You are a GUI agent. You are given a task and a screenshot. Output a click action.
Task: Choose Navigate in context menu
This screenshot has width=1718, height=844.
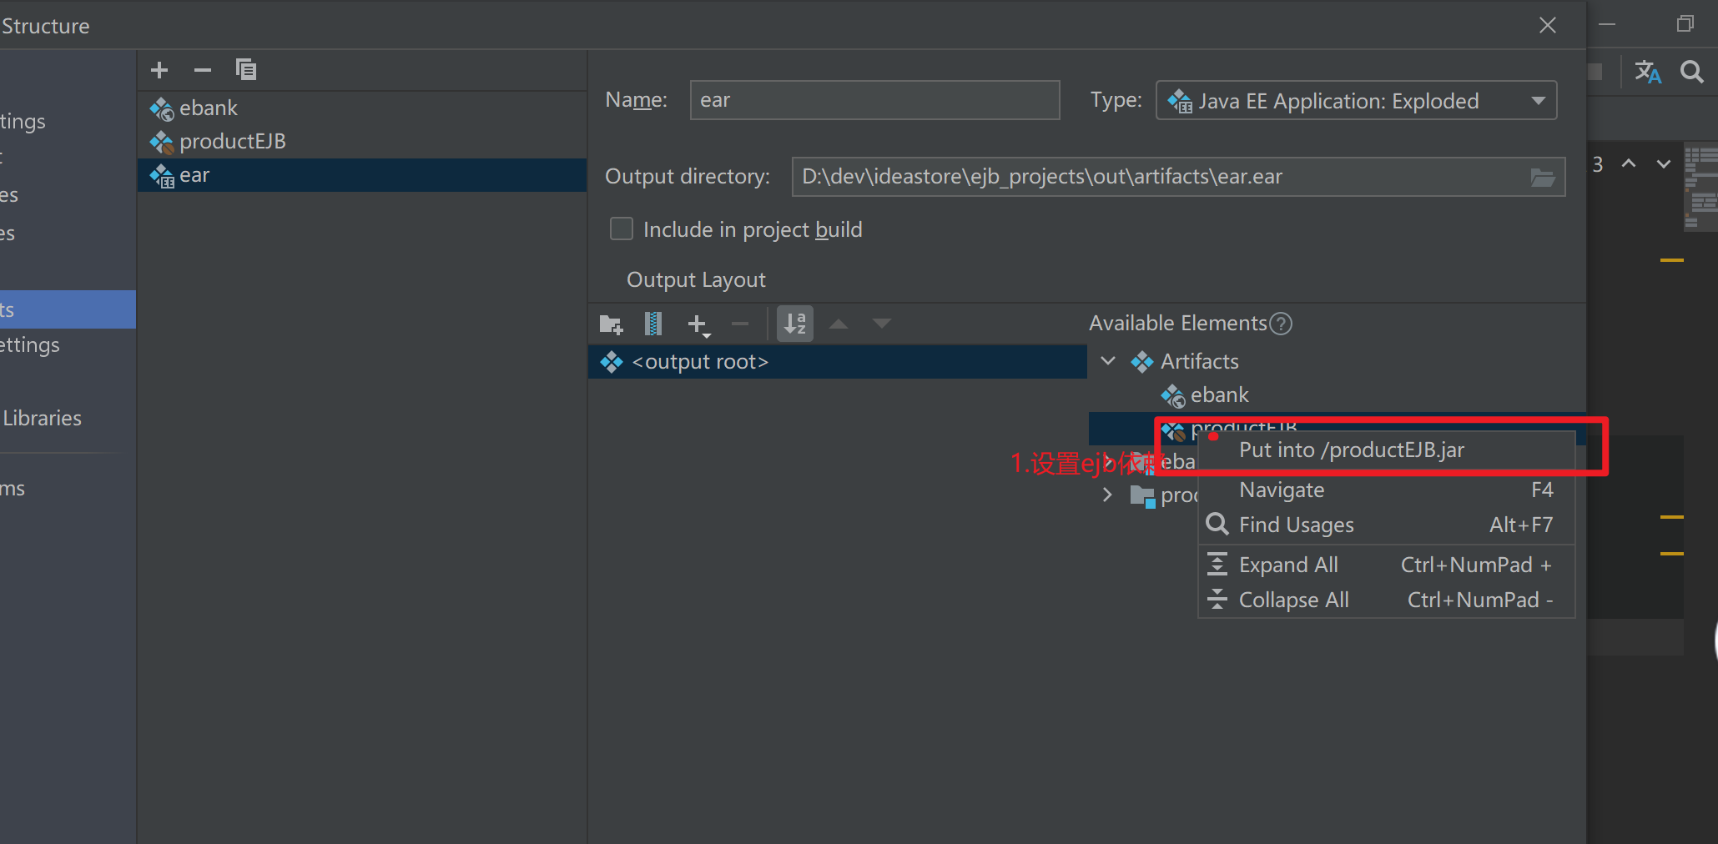click(1386, 490)
